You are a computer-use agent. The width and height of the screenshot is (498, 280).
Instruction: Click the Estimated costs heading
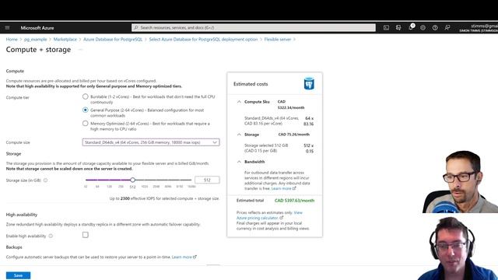(x=251, y=84)
